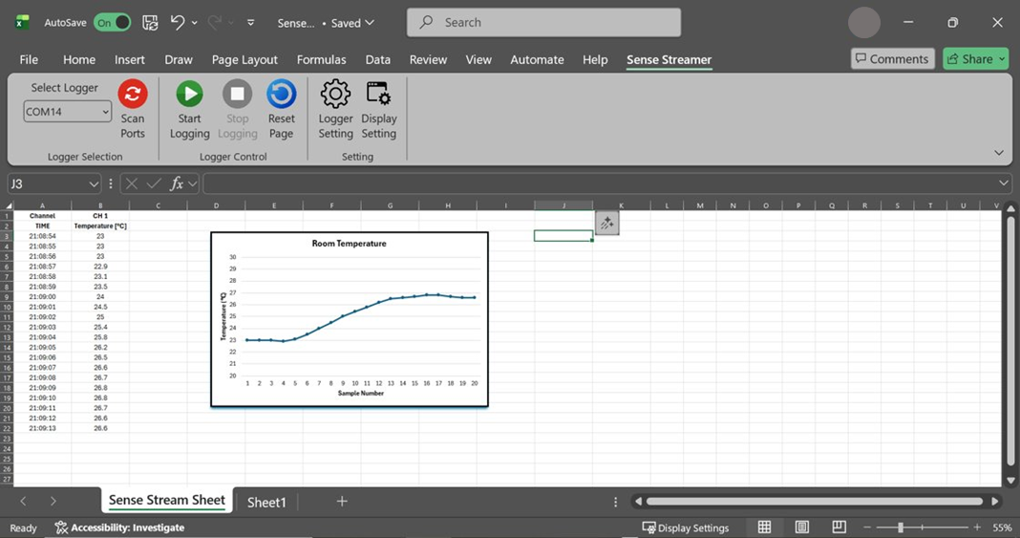Switch to Page Break Preview view icon

pyautogui.click(x=839, y=527)
